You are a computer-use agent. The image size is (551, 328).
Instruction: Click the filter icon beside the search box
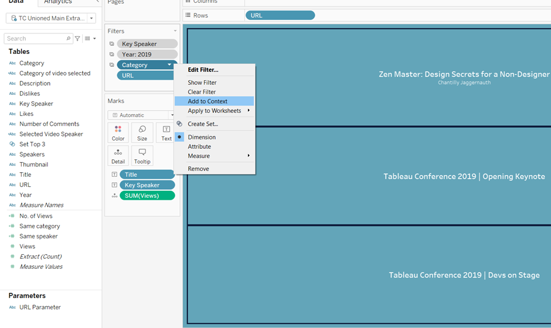(x=77, y=39)
